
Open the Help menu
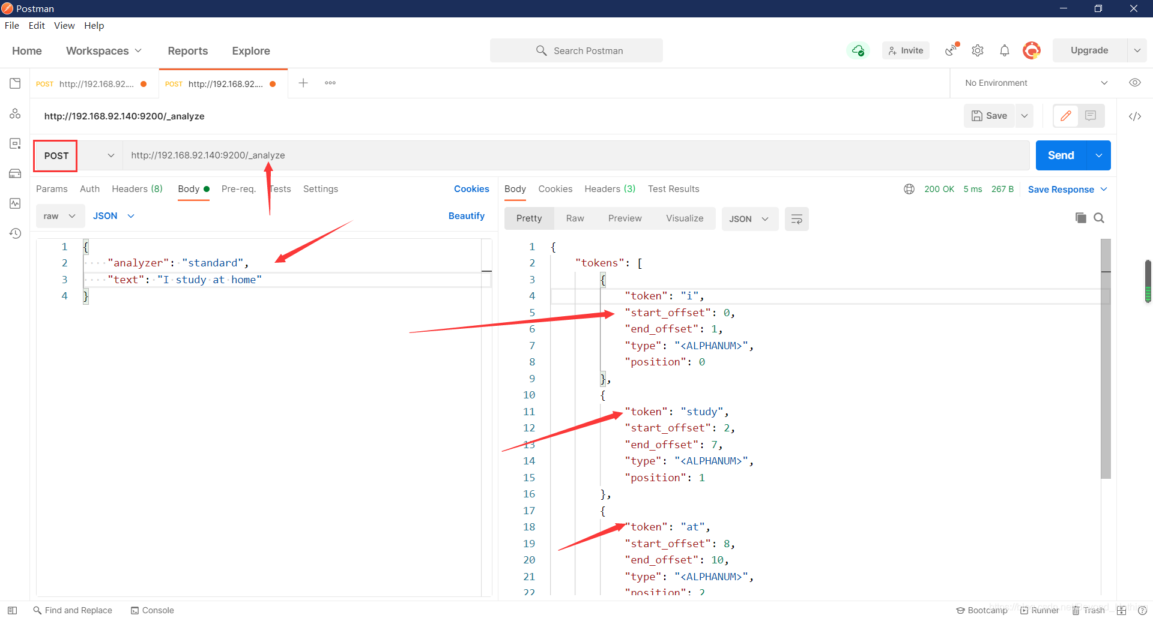94,25
